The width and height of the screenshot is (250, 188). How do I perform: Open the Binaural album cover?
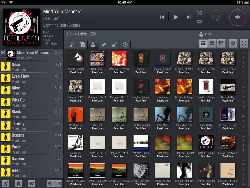click(x=141, y=59)
